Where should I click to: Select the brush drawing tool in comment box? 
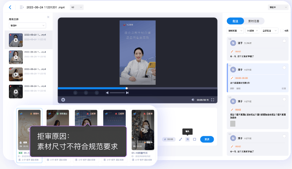click(x=180, y=139)
